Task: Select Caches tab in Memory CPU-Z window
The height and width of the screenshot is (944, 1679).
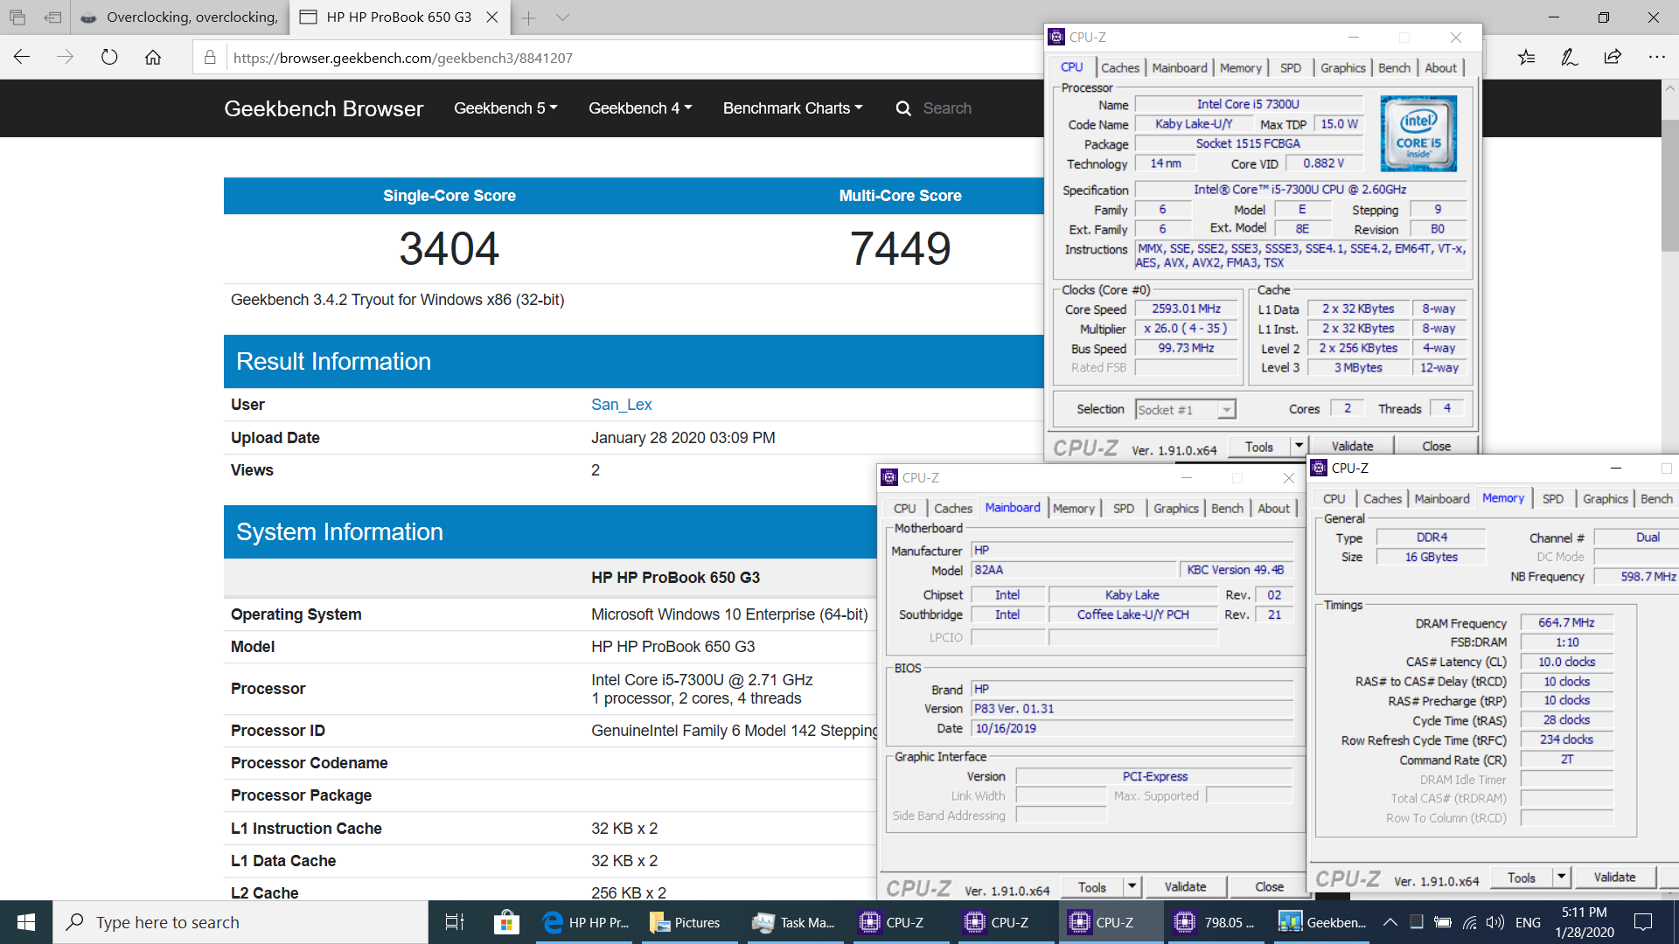Action: [1382, 498]
